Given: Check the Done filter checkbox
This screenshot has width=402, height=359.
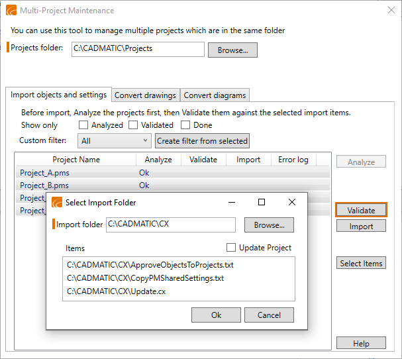Looking at the screenshot, I should (x=185, y=125).
